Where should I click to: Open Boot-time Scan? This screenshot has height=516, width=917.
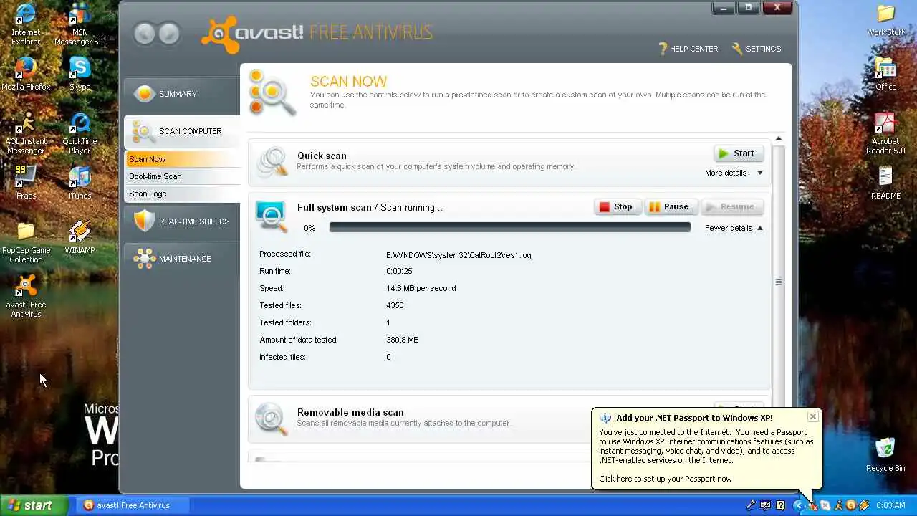click(x=183, y=176)
